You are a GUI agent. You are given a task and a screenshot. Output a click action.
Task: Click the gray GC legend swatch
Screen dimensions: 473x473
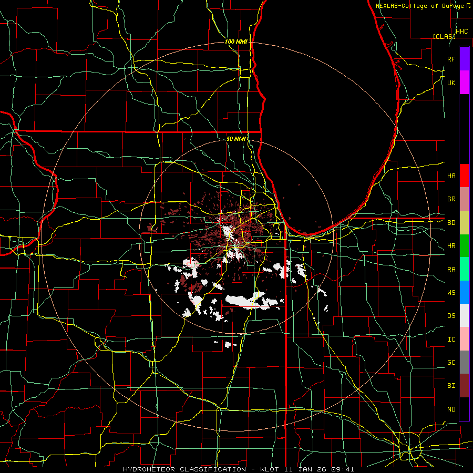[464, 362]
